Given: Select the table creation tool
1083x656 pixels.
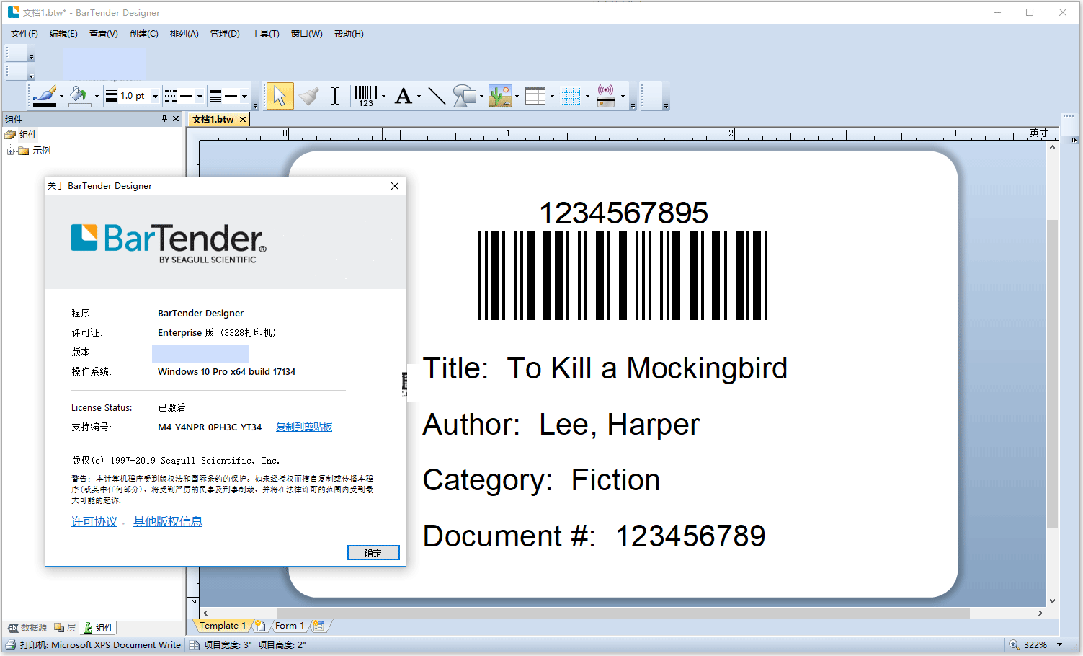Looking at the screenshot, I should tap(535, 95).
